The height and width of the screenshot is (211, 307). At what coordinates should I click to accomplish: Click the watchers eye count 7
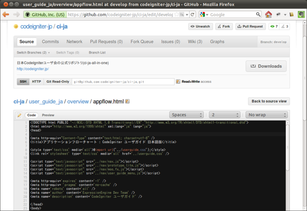pyautogui.click(x=274, y=26)
